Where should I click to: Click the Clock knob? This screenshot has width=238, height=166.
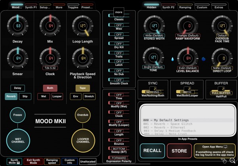(50, 58)
